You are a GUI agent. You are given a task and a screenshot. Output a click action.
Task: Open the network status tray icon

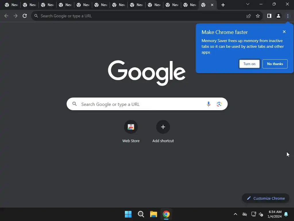point(254,214)
